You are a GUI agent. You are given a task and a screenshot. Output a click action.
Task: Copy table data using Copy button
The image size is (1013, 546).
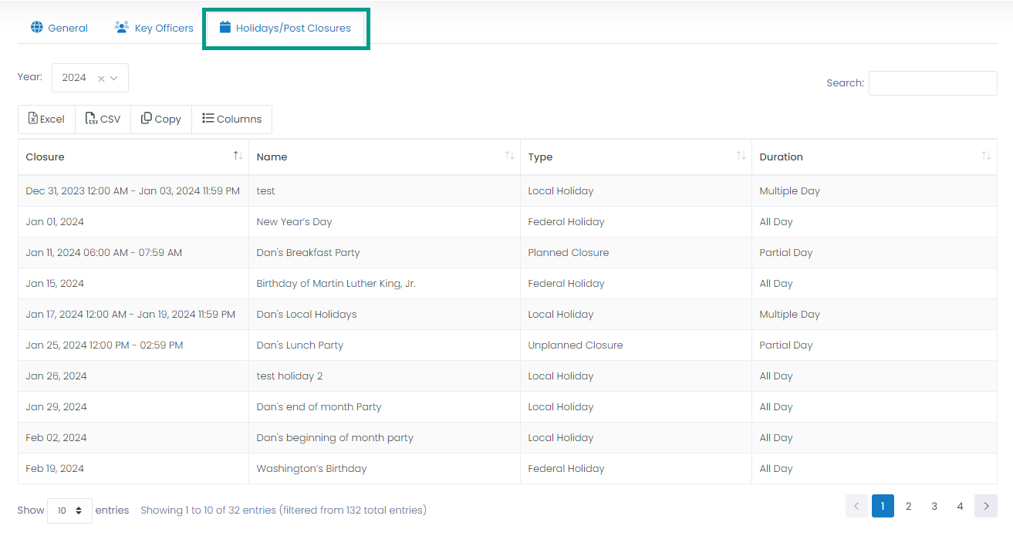[161, 119]
